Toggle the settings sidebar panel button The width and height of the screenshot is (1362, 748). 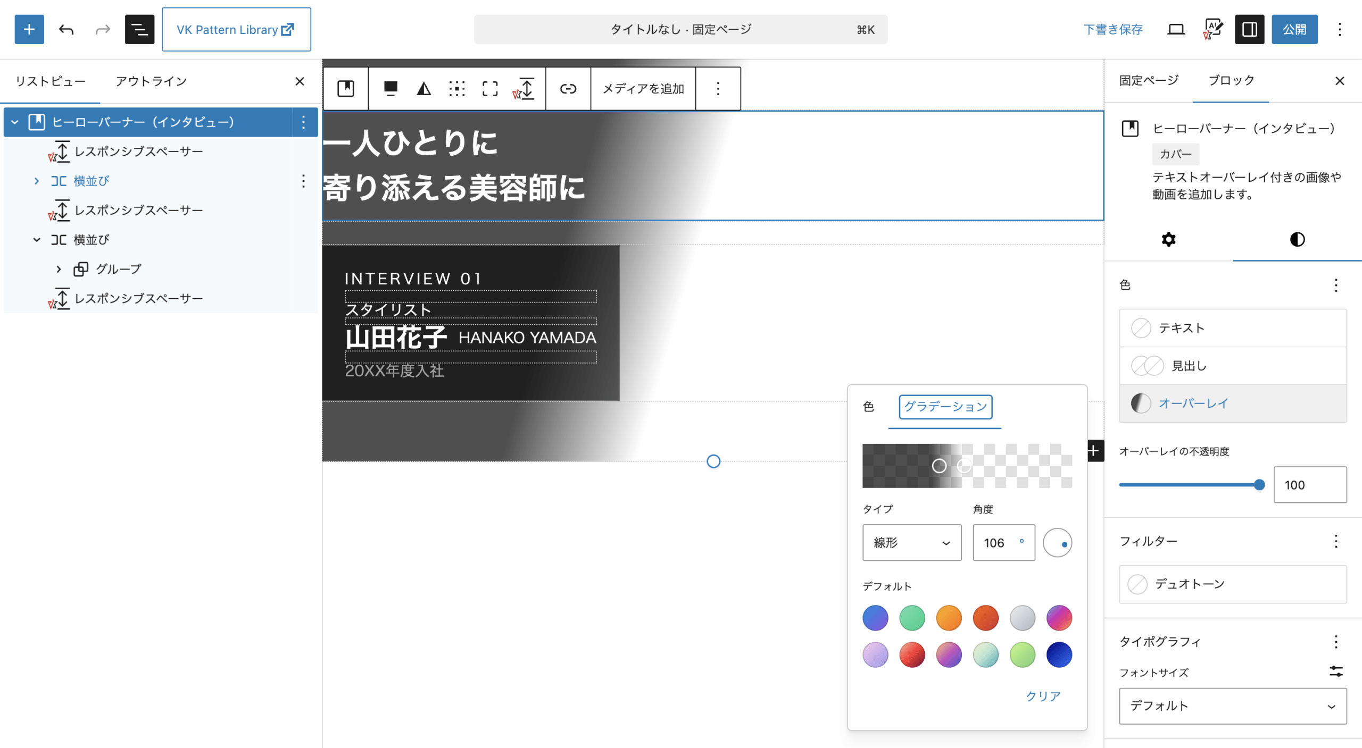click(1249, 29)
